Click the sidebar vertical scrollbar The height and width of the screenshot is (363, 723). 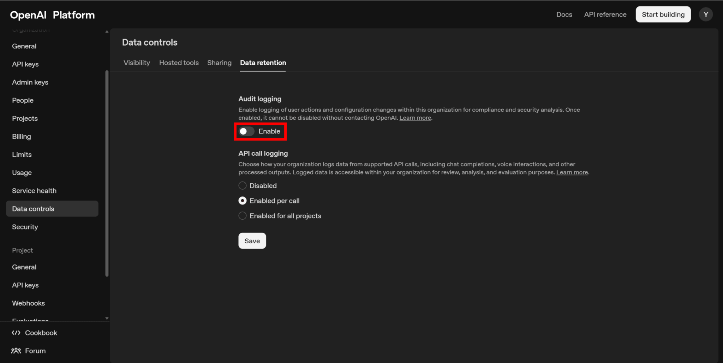[x=107, y=173]
